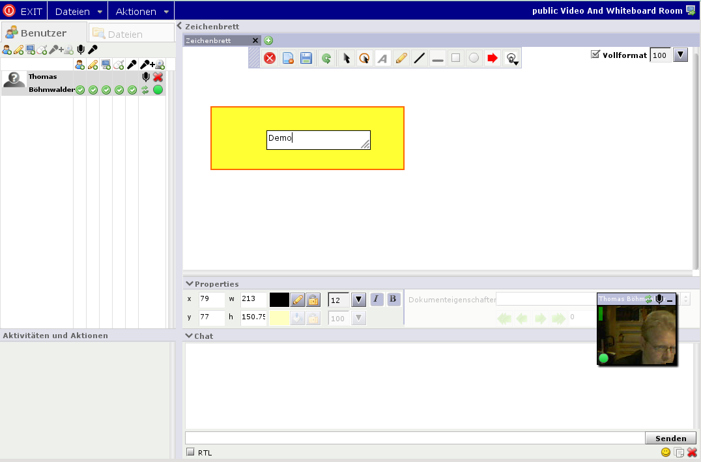Viewport: 701px width, 462px height.
Task: Click the black stroke color swatch
Action: coord(279,300)
